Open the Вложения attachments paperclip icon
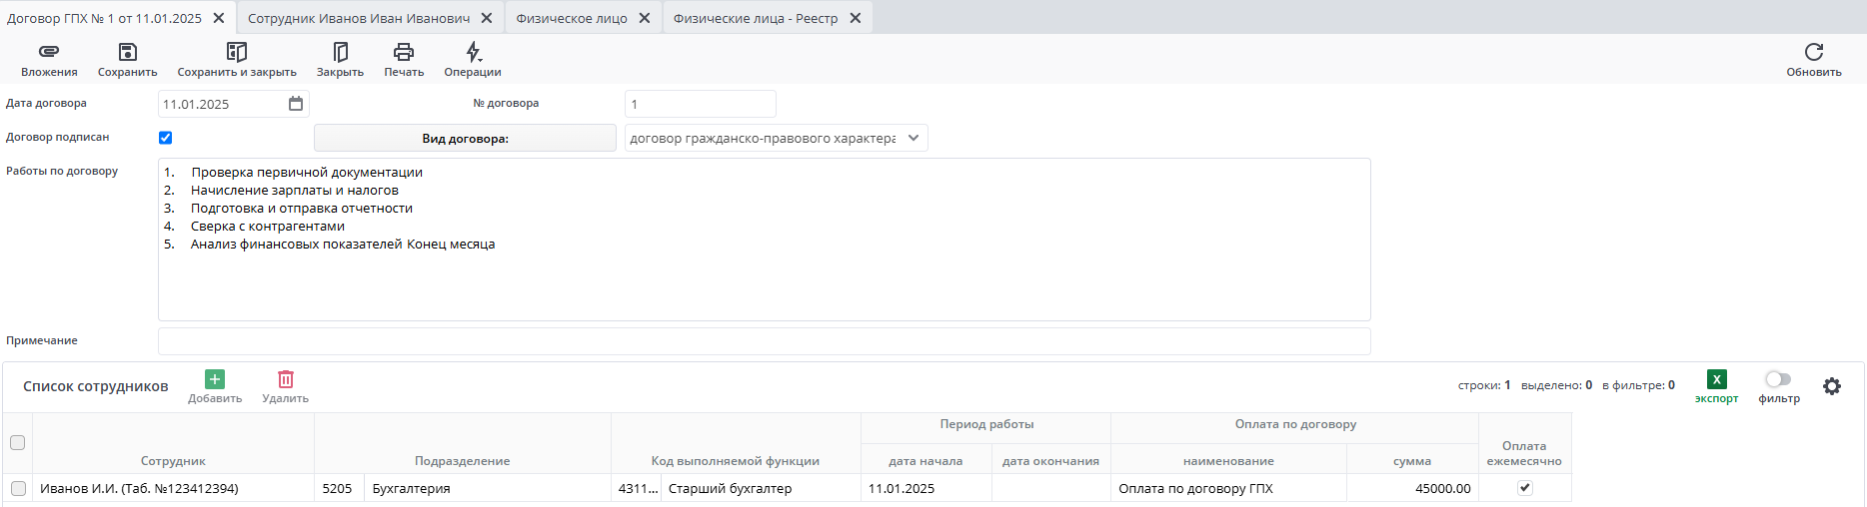1867x507 pixels. point(49,52)
